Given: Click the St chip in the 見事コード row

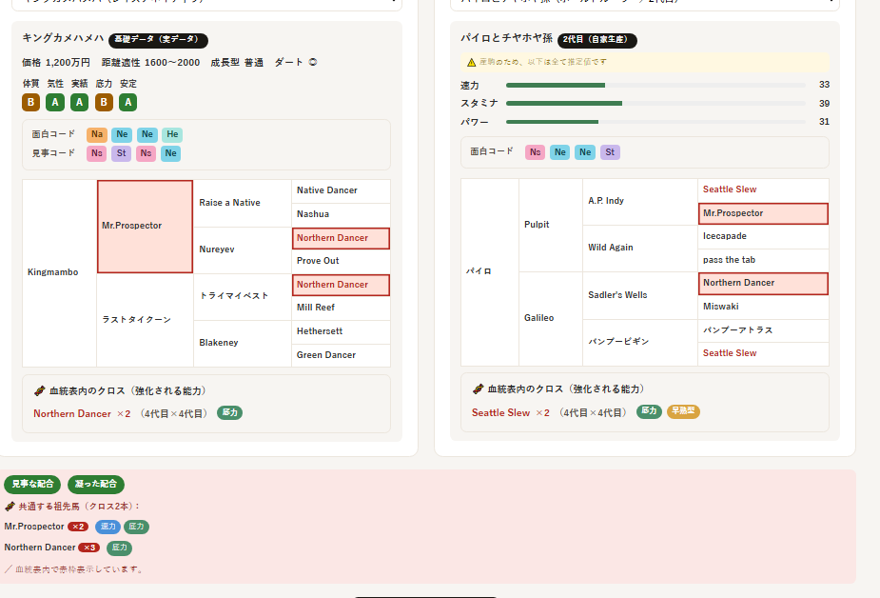Looking at the screenshot, I should click(121, 153).
